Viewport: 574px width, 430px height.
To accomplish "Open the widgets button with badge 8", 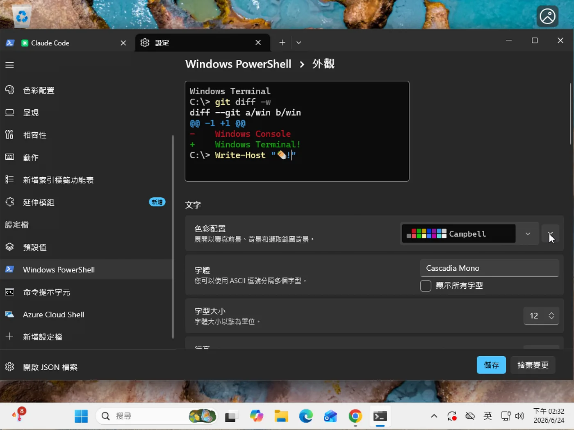I will coord(18,415).
